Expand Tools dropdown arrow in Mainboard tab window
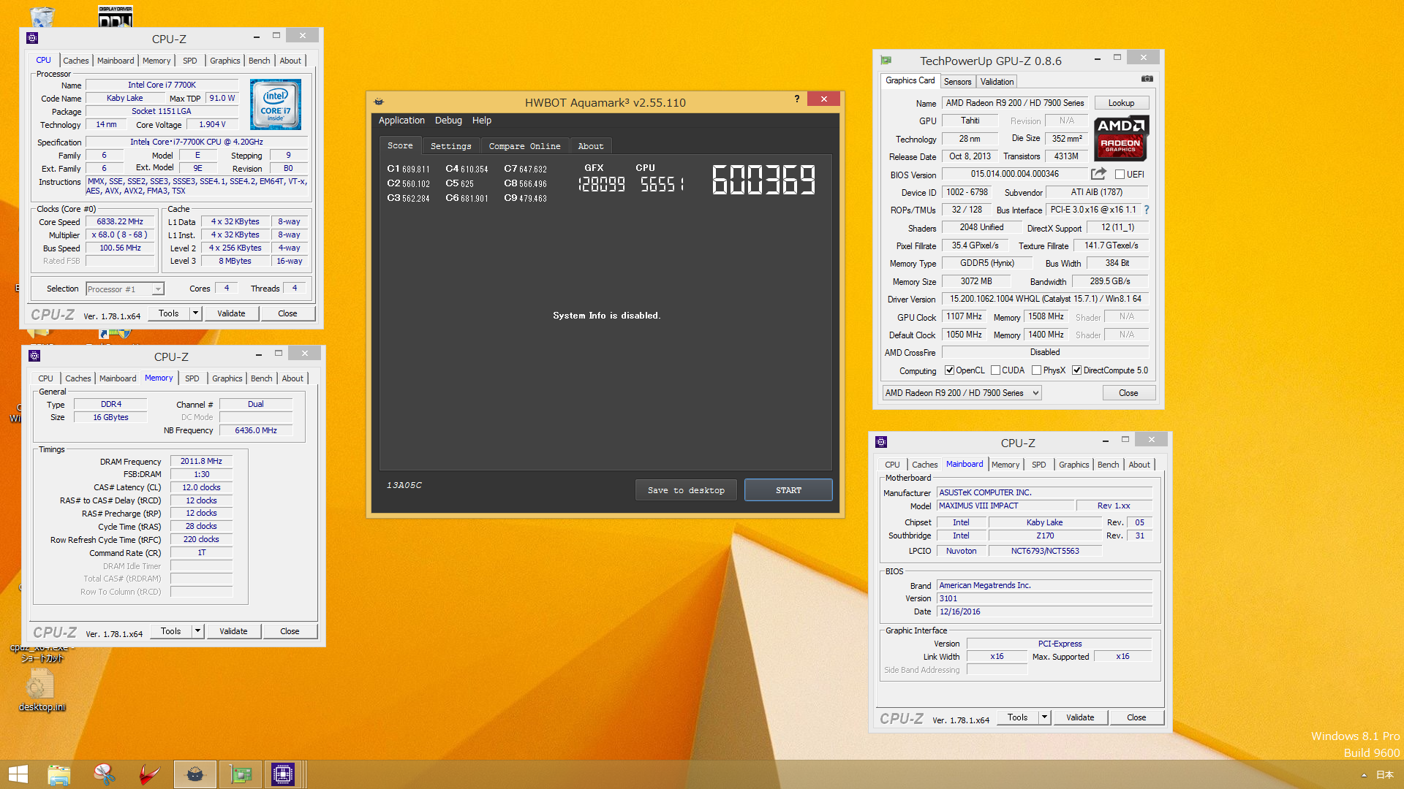This screenshot has width=1404, height=789. [1044, 717]
